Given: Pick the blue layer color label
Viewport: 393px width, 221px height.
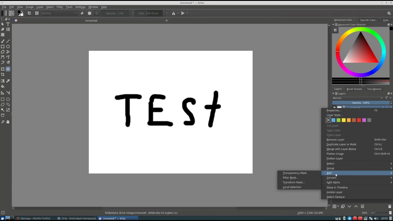Looking at the screenshot, I should (x=333, y=120).
